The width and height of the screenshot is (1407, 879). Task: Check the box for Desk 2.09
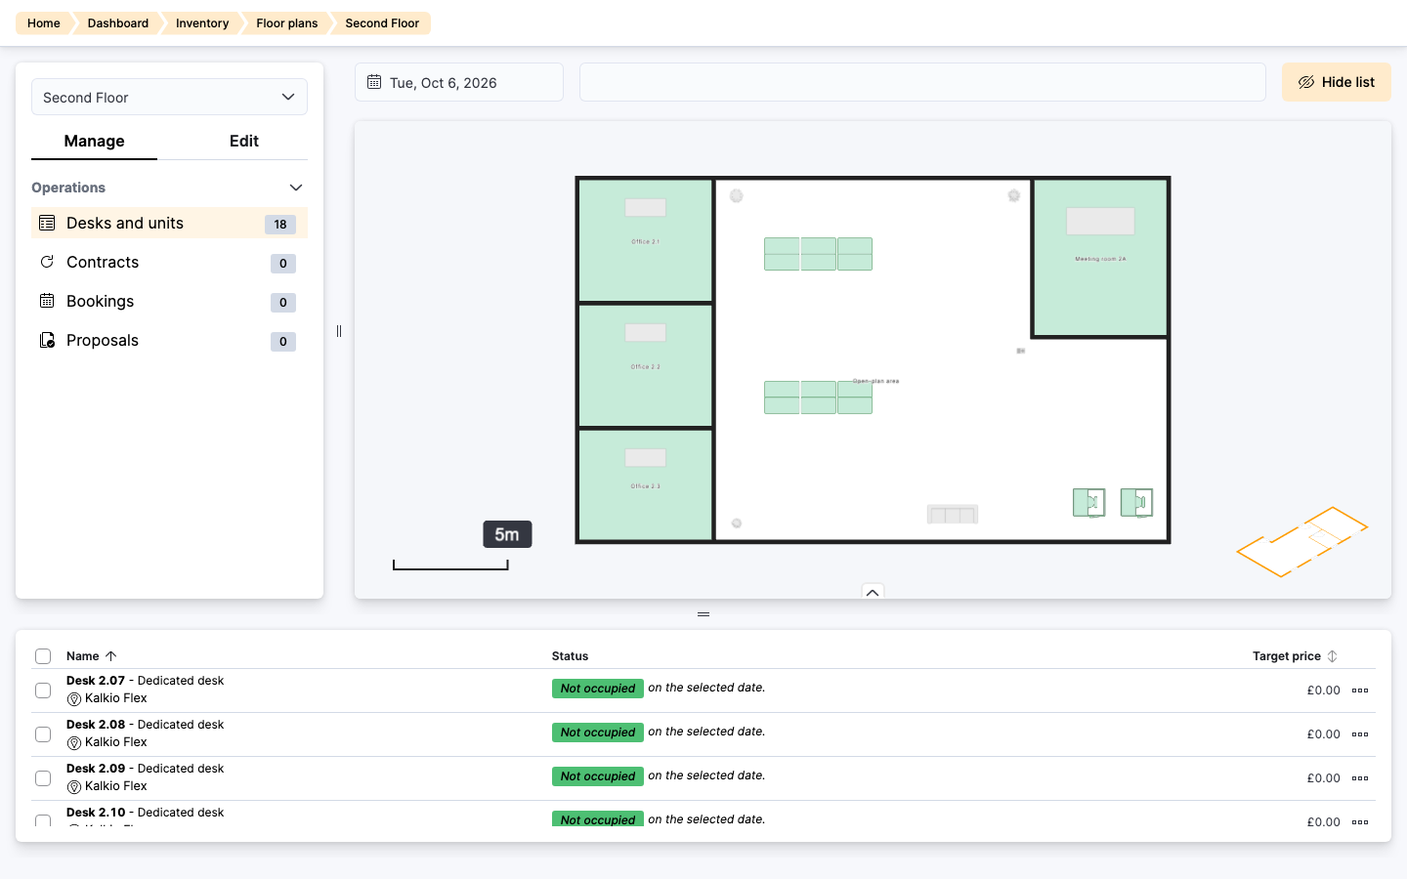click(43, 778)
